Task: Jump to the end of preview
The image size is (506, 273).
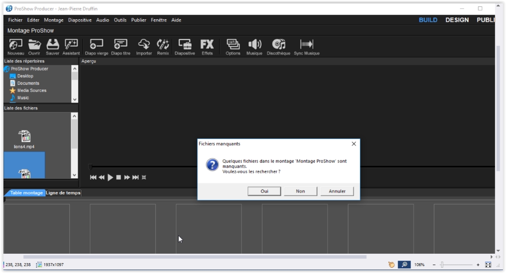Action: [135, 177]
